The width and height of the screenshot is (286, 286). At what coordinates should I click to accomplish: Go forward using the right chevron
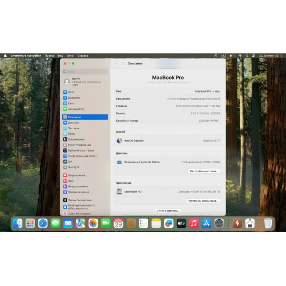coord(123,63)
